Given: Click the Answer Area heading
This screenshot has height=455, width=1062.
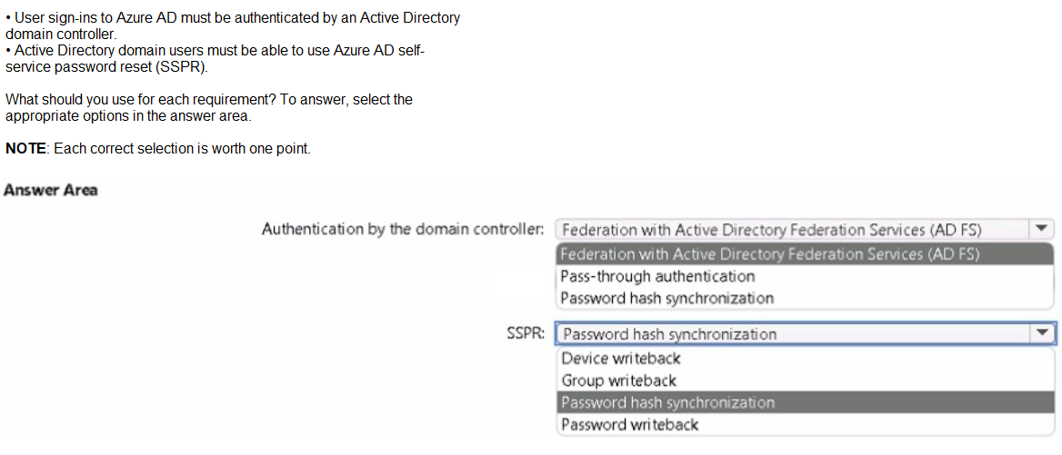Looking at the screenshot, I should (51, 190).
